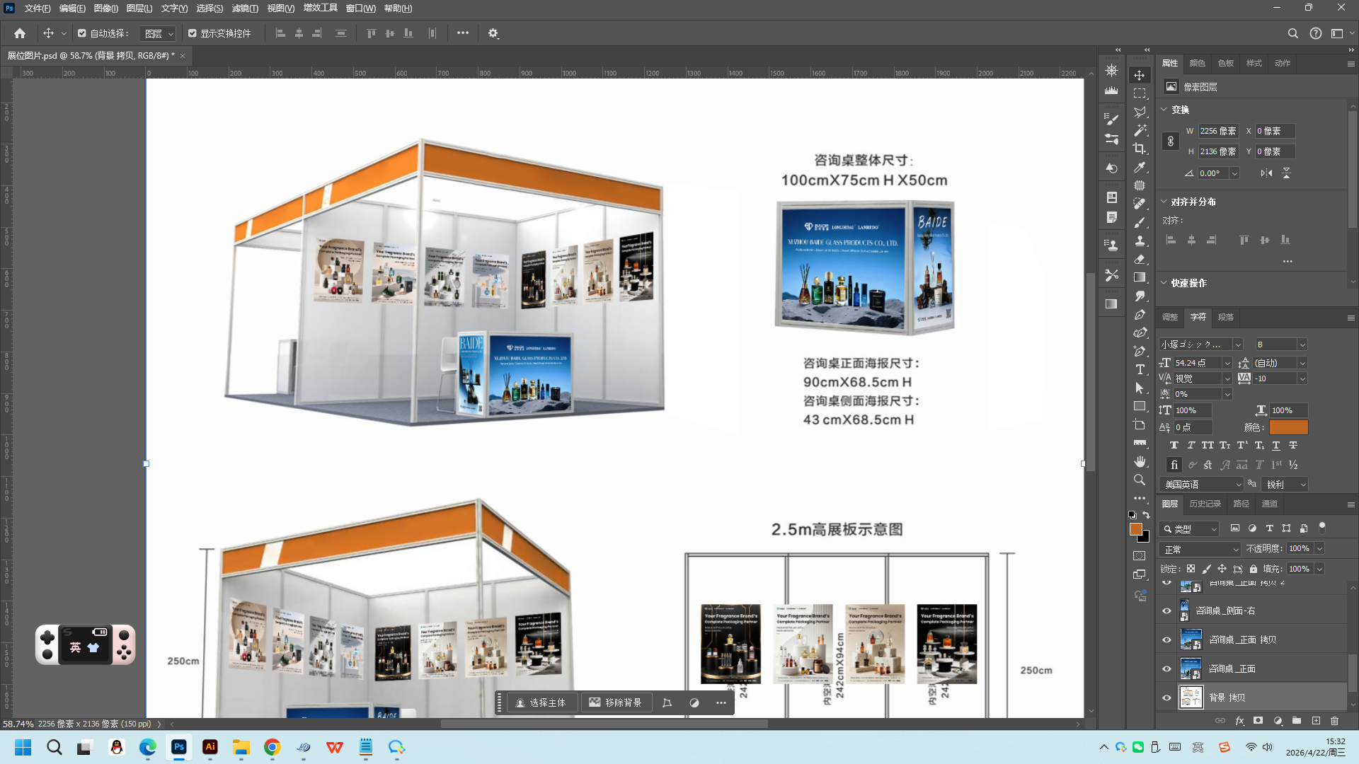Click the 选择主体 button
This screenshot has width=1359, height=764.
pyautogui.click(x=541, y=702)
